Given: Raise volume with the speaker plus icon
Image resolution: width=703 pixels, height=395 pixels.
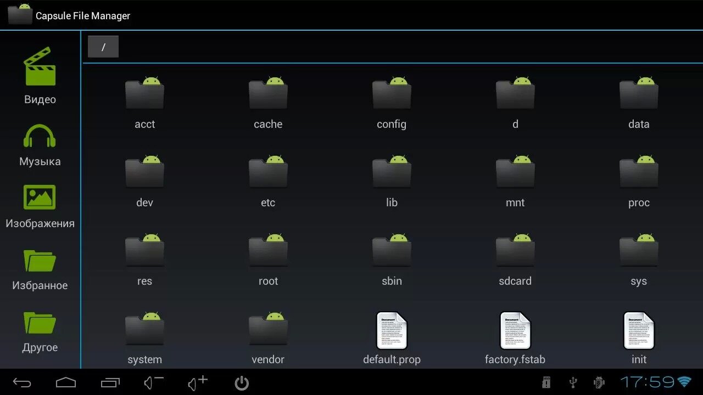Looking at the screenshot, I should 197,382.
